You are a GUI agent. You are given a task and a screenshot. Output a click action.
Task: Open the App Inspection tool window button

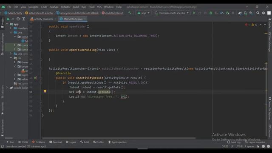pos(117,142)
